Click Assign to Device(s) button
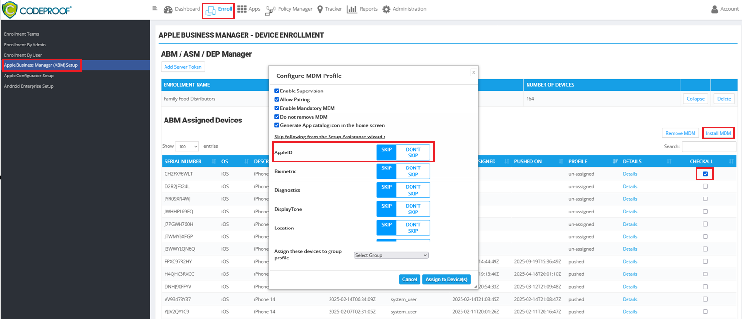 coord(446,279)
